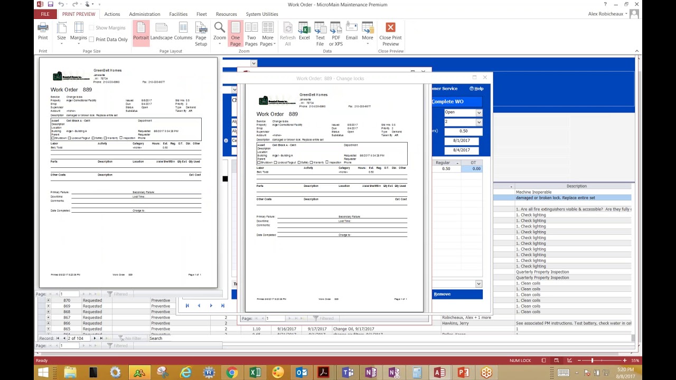676x380 pixels.
Task: Select the PRINT PREVIEW tab
Action: (x=79, y=14)
